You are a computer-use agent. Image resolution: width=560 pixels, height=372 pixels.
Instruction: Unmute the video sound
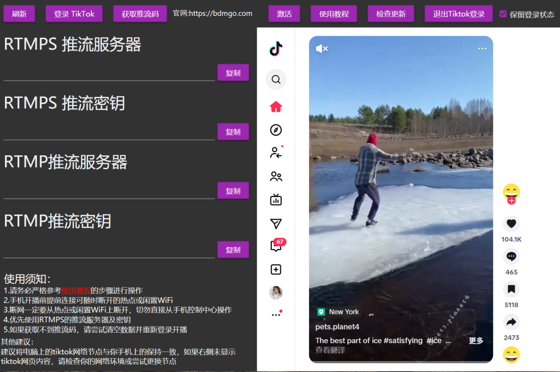[322, 49]
